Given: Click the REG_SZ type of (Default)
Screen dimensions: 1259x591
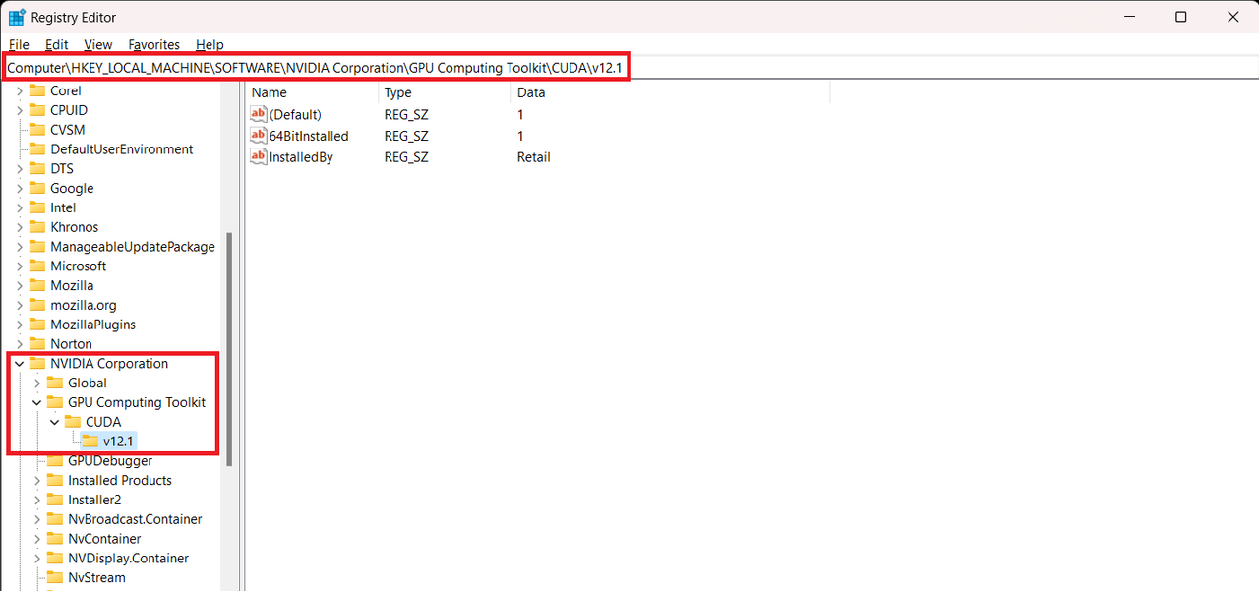Looking at the screenshot, I should [x=406, y=114].
